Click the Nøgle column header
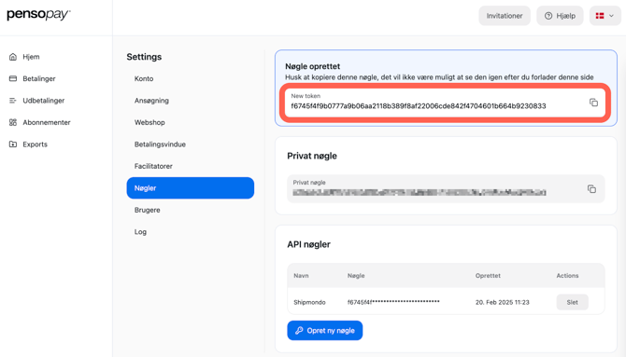Screen dimensions: 626x357 (356, 276)
